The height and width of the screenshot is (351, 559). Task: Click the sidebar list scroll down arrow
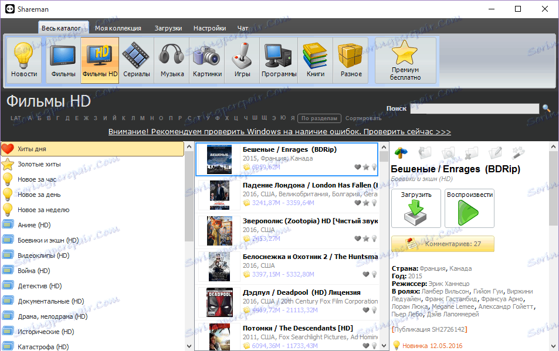click(x=189, y=346)
